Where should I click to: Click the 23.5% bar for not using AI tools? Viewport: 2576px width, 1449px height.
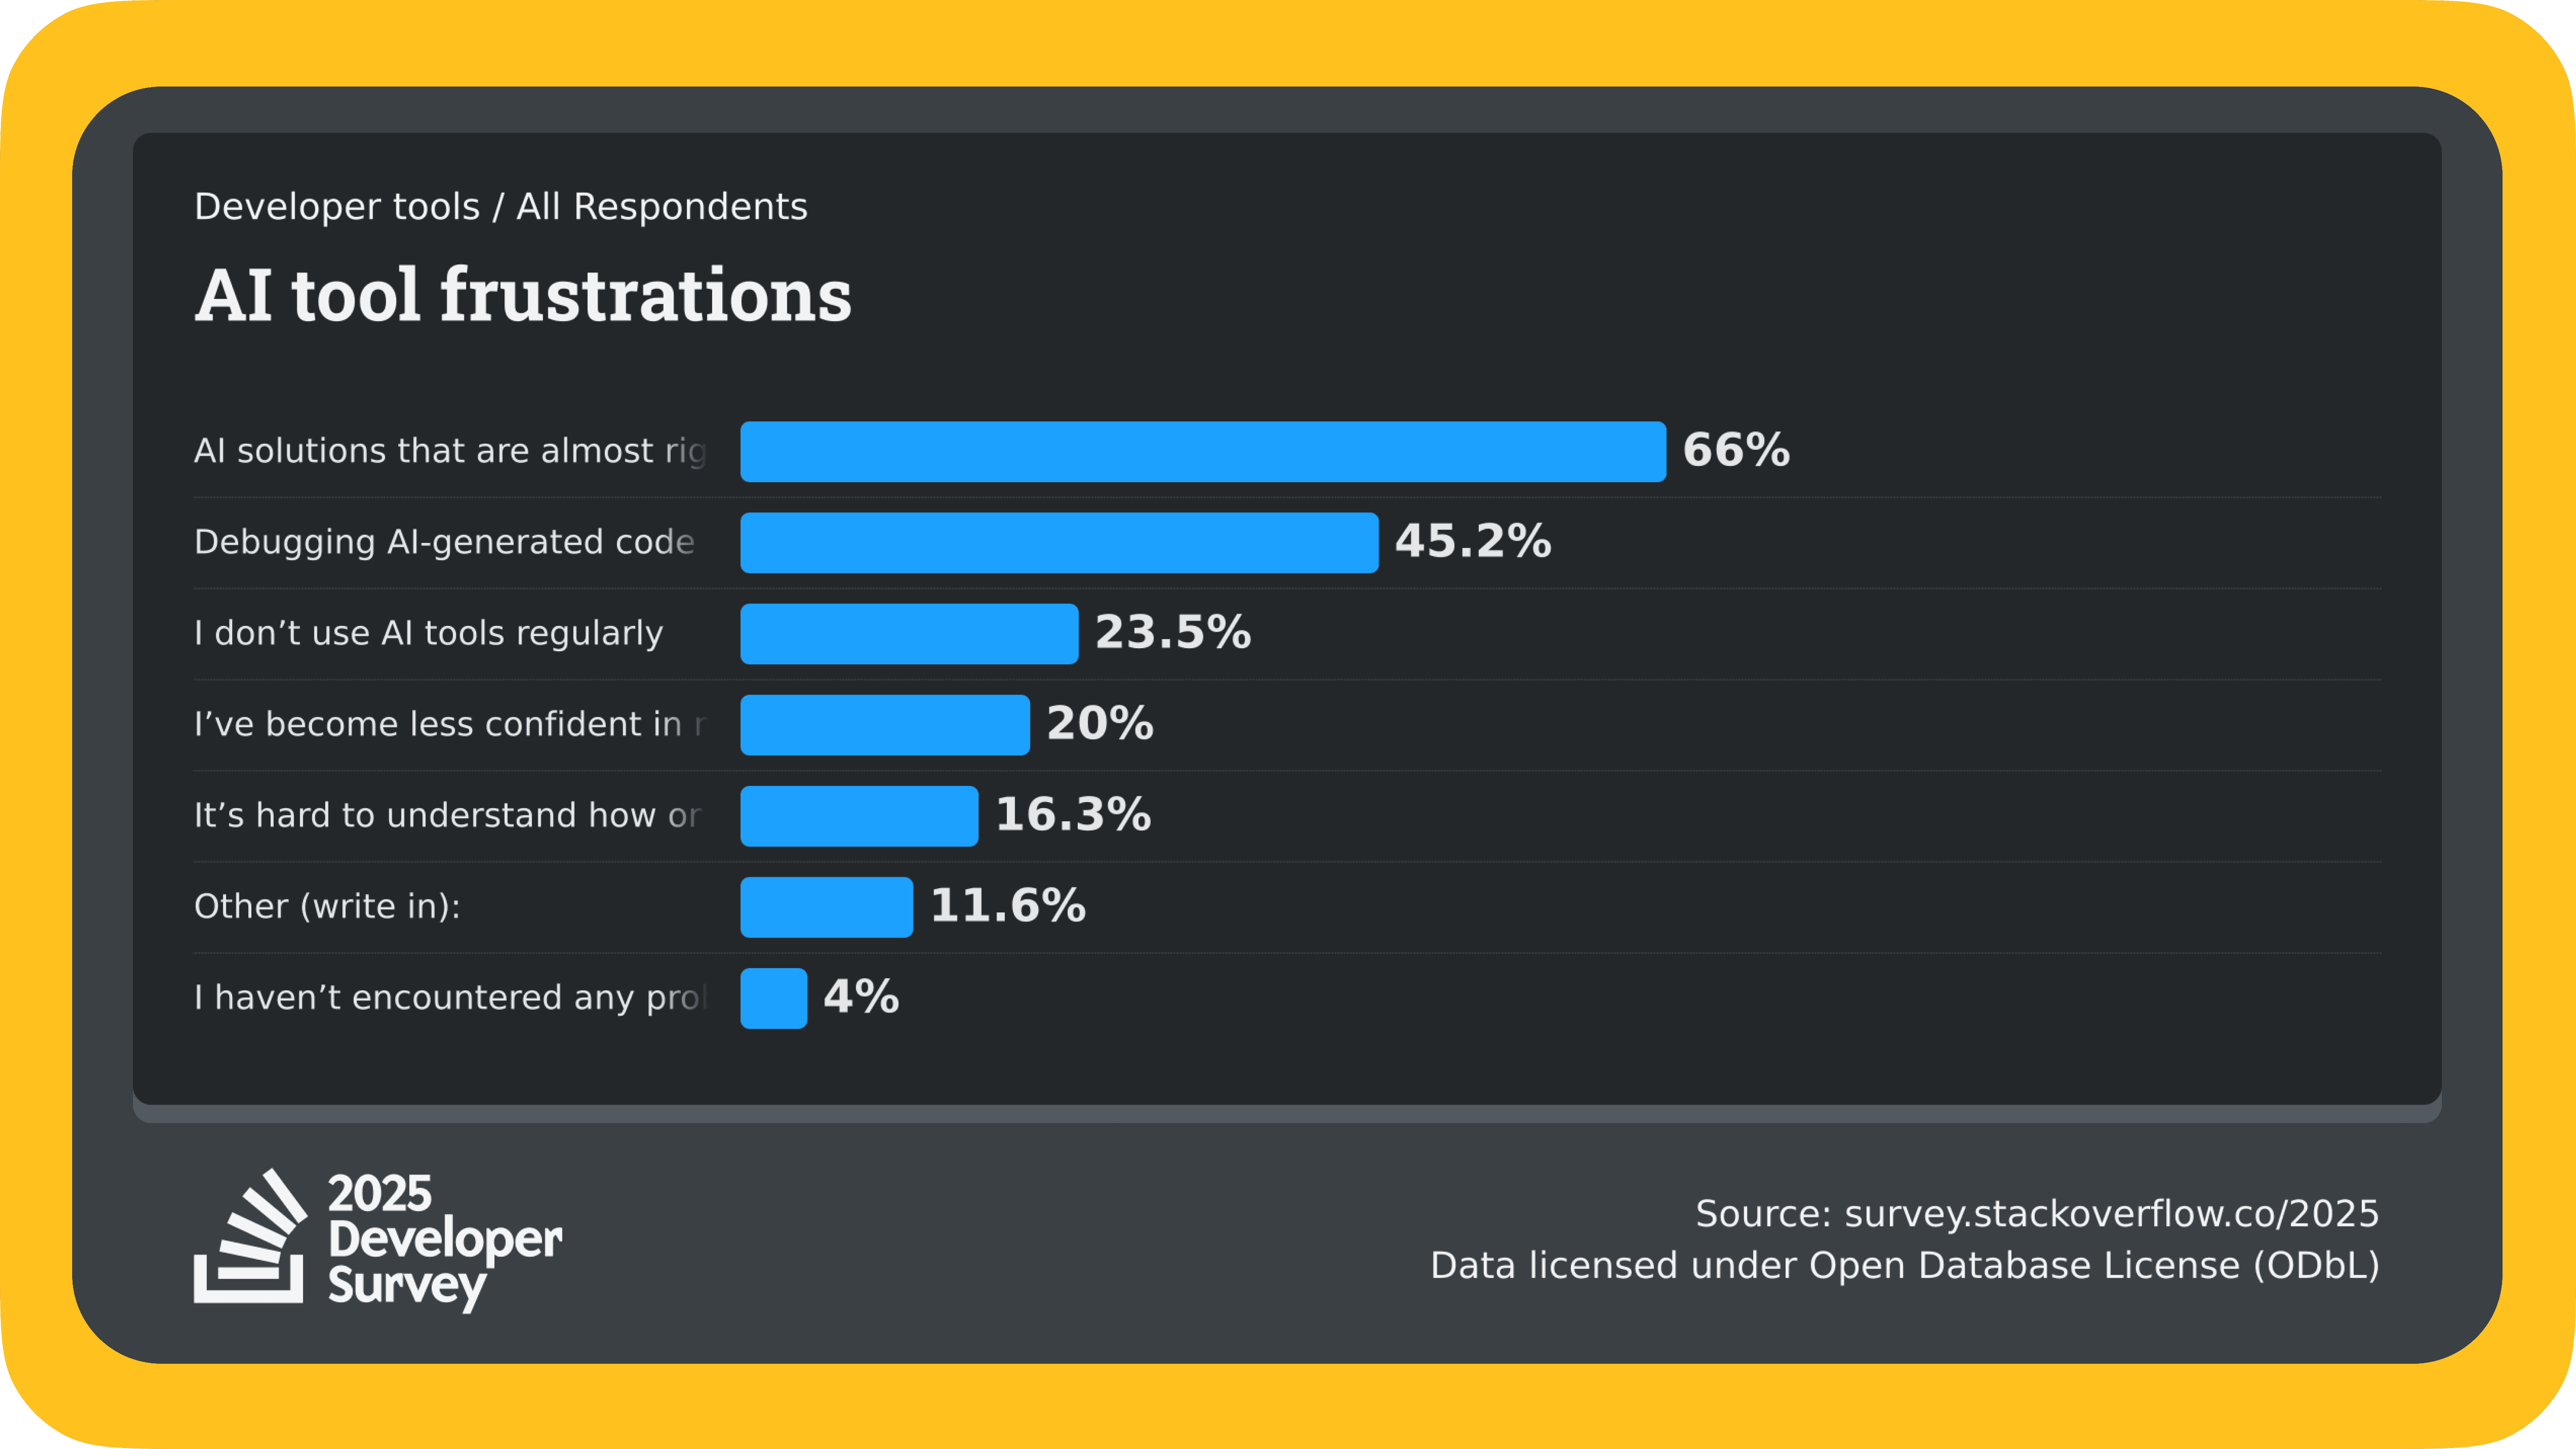click(x=909, y=634)
